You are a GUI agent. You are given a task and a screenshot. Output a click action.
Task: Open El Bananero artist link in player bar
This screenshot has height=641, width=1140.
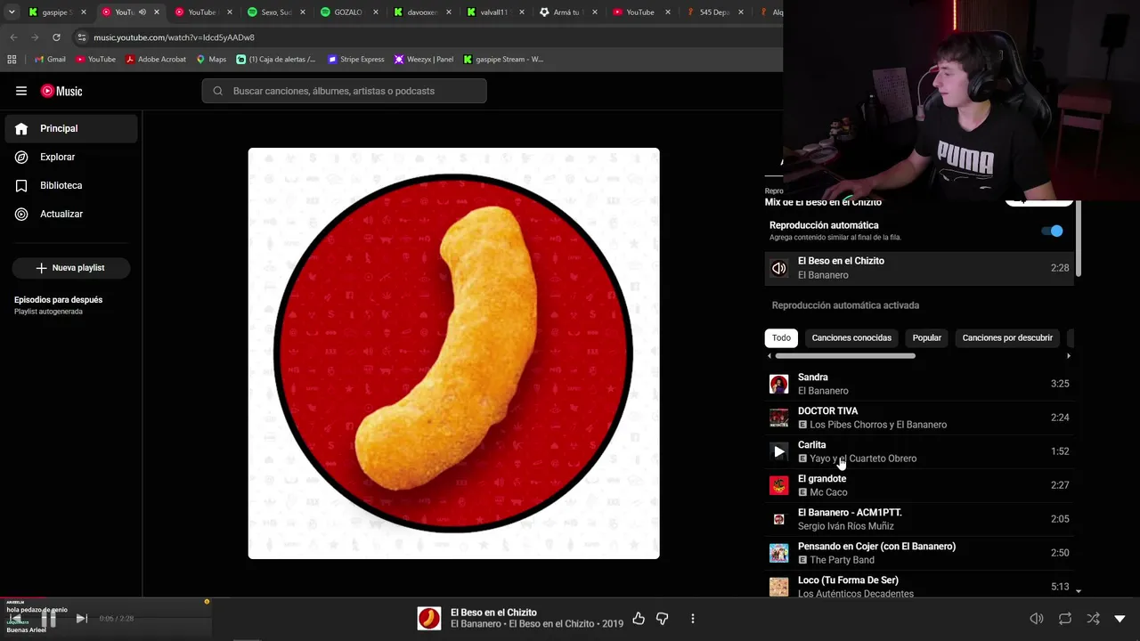tap(475, 624)
